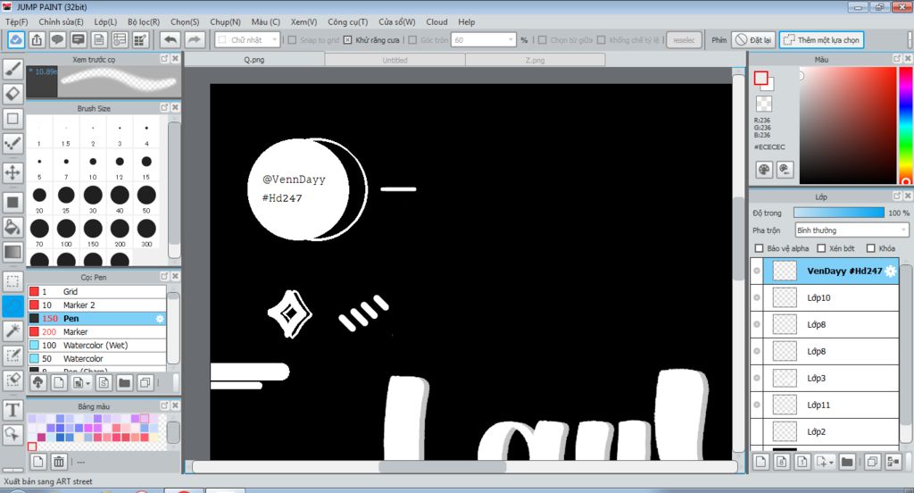Open the Pha trộn Bình thường dropdown
This screenshot has height=493, width=914.
(x=852, y=230)
